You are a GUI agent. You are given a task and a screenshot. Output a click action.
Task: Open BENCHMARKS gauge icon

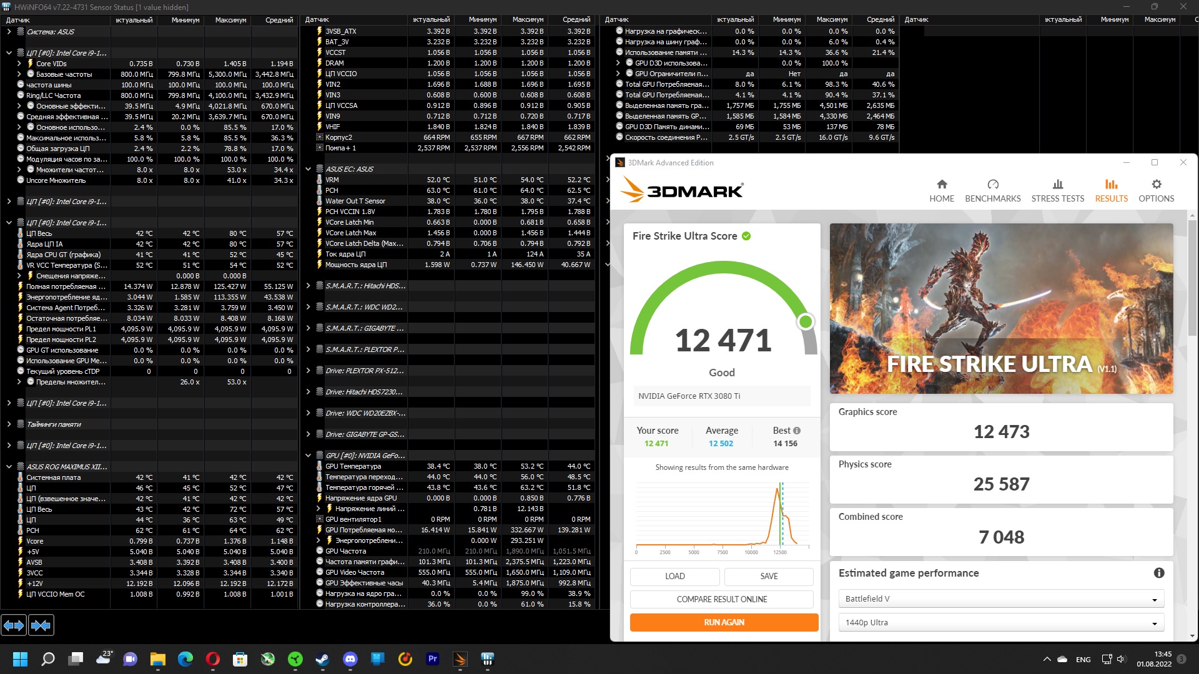993,185
